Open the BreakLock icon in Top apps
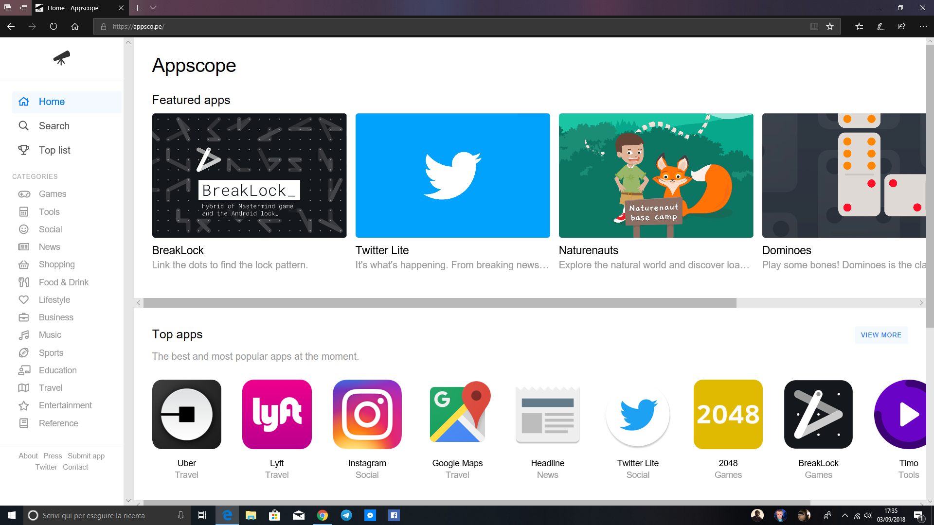This screenshot has height=525, width=934. [x=818, y=414]
